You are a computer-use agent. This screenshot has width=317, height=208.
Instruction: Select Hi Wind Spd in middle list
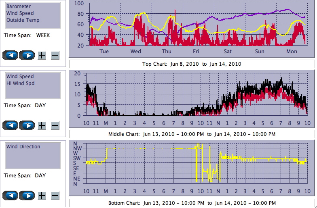coord(20,83)
